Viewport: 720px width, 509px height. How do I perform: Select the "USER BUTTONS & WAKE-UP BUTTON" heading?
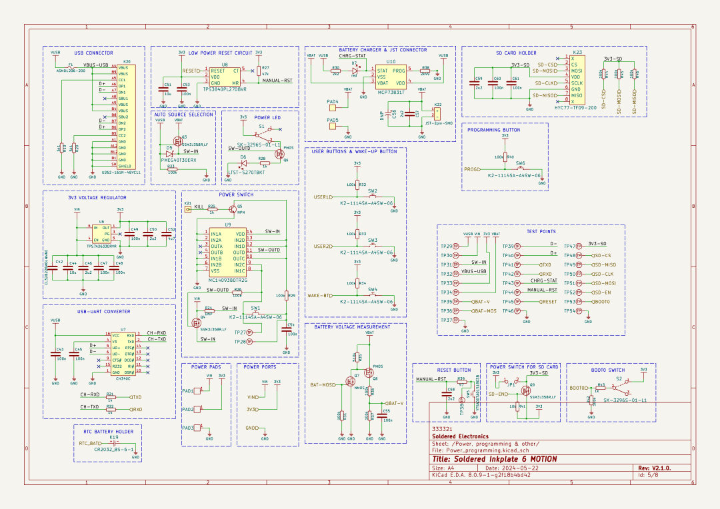(354, 151)
